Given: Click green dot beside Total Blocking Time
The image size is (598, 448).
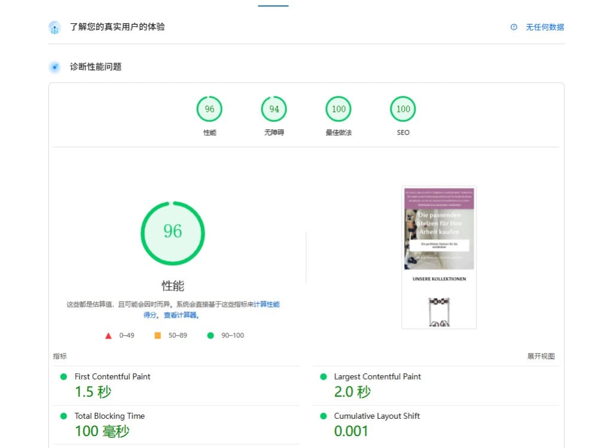Looking at the screenshot, I should tap(64, 416).
